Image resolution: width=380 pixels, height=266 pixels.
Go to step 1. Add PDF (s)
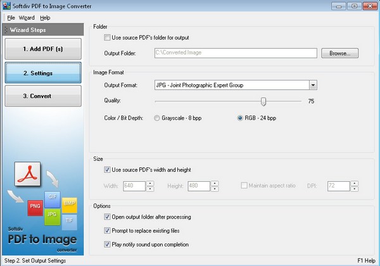tap(43, 49)
